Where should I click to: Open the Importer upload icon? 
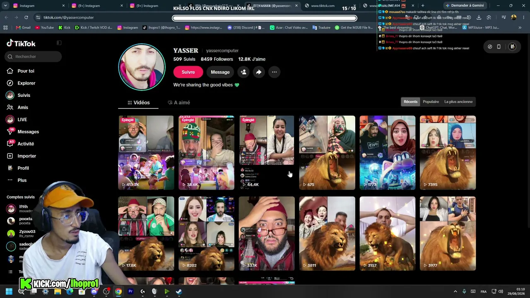tap(10, 156)
